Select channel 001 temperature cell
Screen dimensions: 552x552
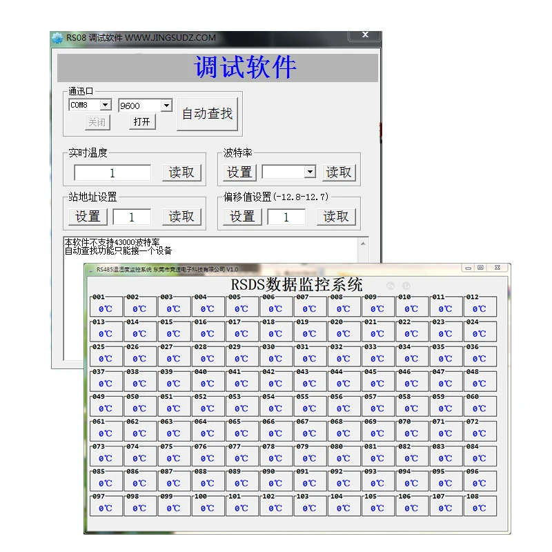coord(106,306)
